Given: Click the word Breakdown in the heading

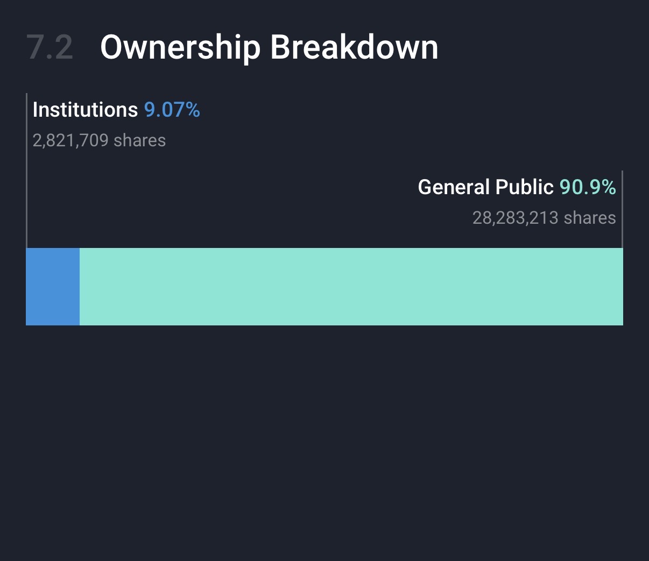Looking at the screenshot, I should [354, 47].
